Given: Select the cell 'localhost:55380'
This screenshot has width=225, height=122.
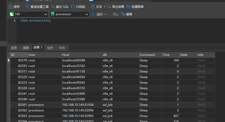Looking at the screenshot, I should click(x=82, y=99).
